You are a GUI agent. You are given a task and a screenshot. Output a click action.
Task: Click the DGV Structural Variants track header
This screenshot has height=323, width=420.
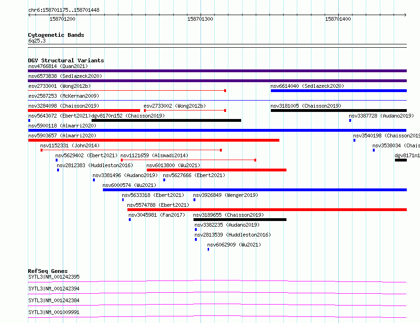(66, 60)
